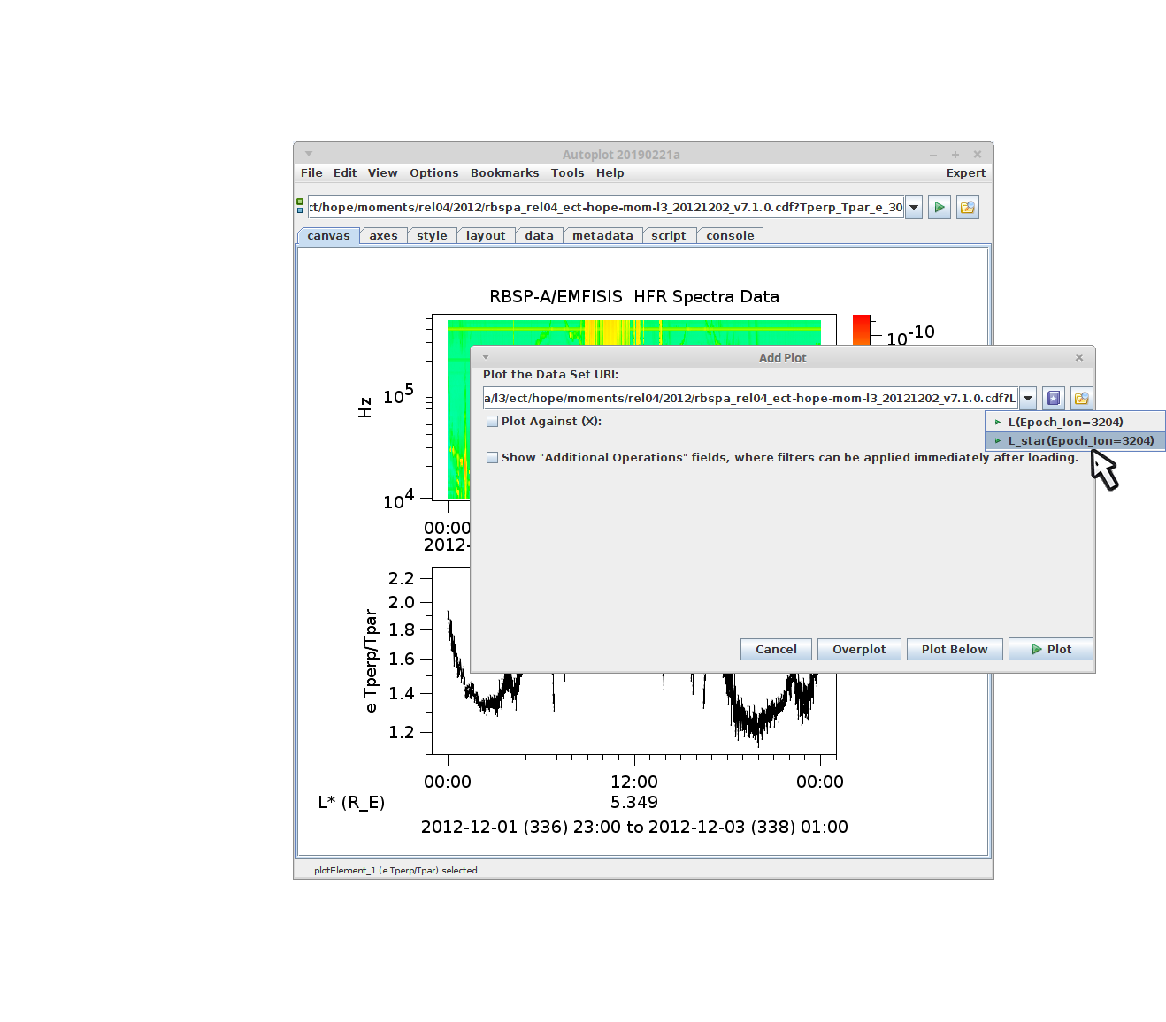Select L_star(Epoch_Ion=3204) from the completion list
This screenshot has height=1022, width=1166.
tap(1080, 441)
